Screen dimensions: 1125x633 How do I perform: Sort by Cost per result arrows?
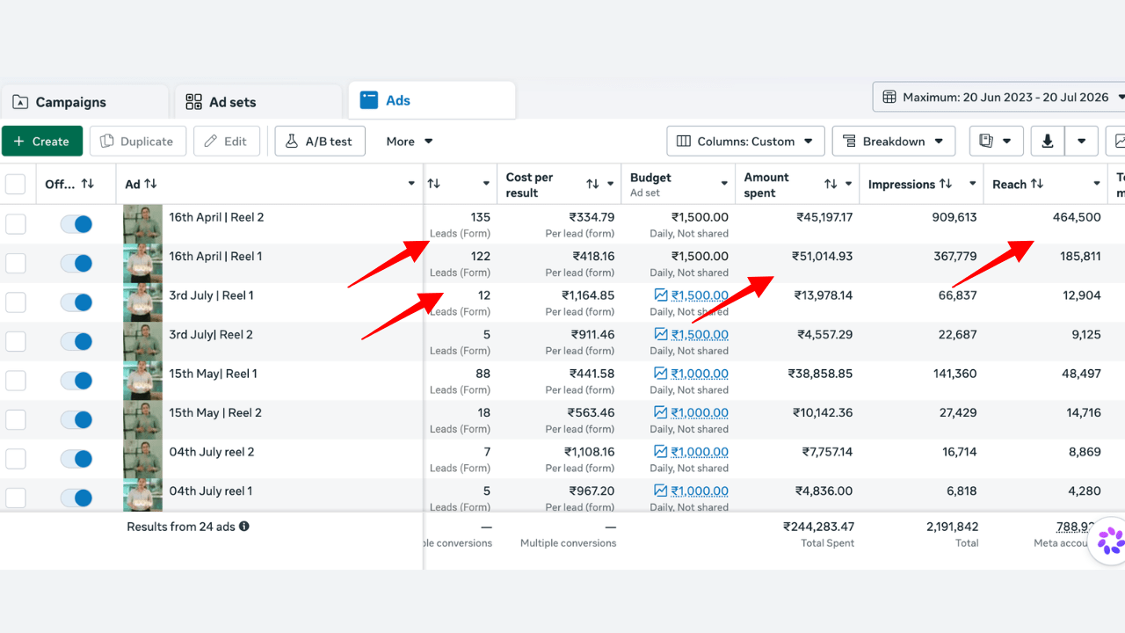(x=592, y=184)
